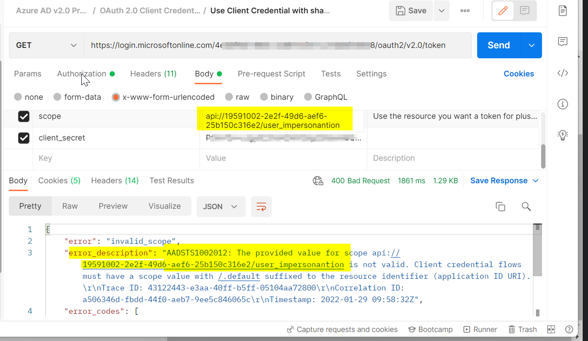Open the Tests tab
Viewport: 588px width, 341px height.
(x=331, y=74)
